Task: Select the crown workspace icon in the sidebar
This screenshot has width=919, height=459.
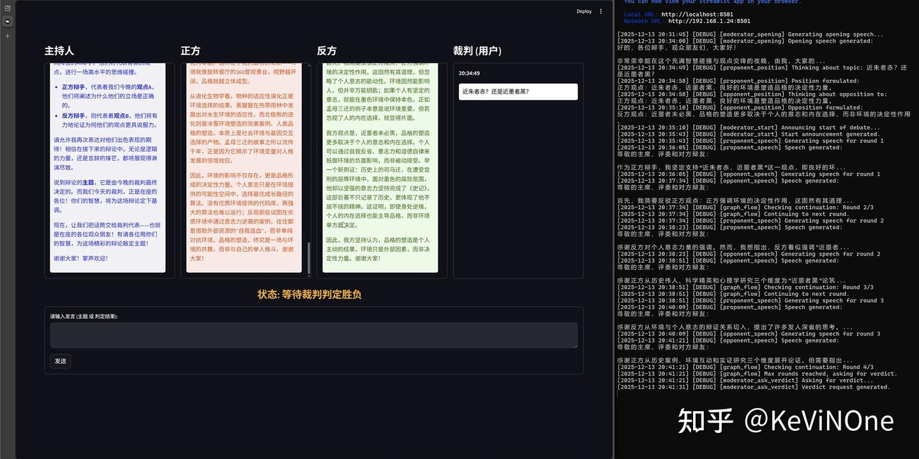Action: (x=7, y=21)
